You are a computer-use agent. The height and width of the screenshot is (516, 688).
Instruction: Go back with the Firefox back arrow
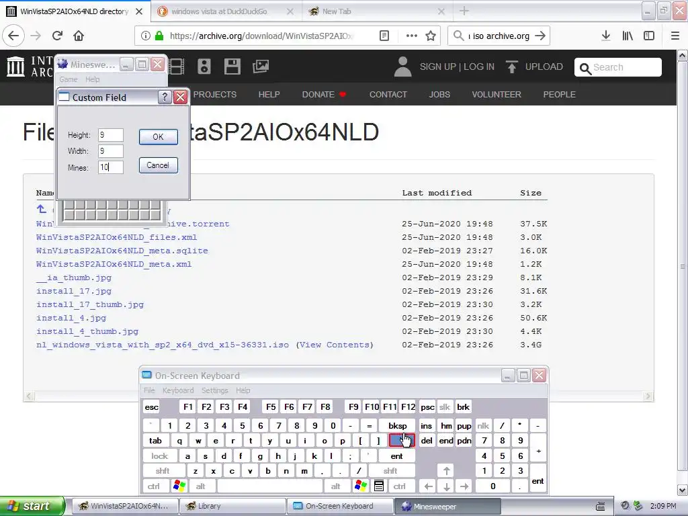13,36
